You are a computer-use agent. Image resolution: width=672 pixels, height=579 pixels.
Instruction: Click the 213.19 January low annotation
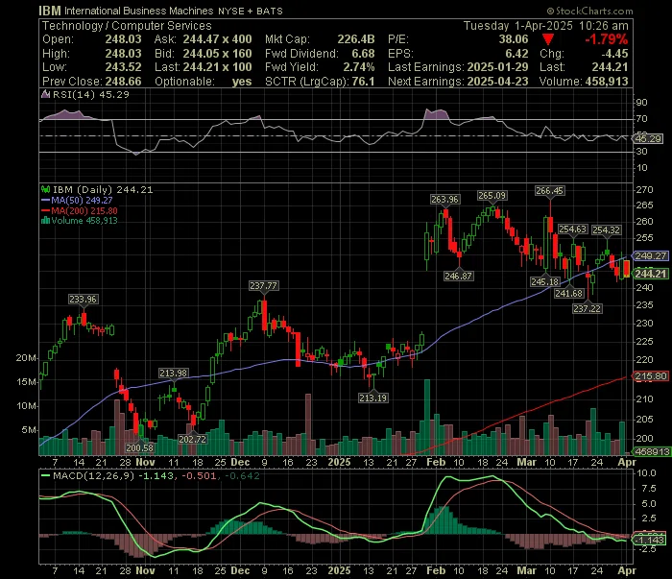(x=372, y=398)
